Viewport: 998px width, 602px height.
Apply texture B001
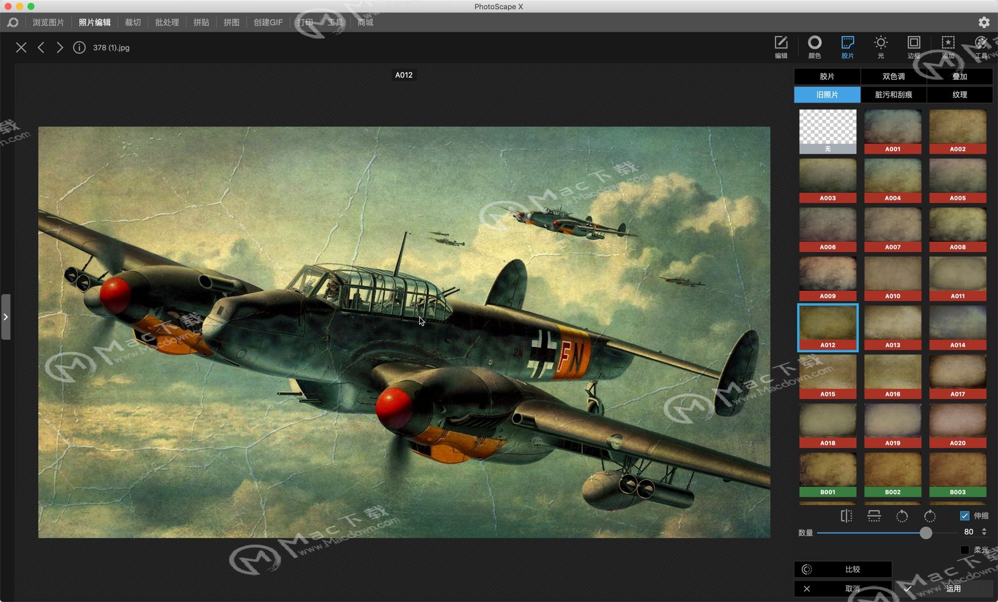[x=827, y=475]
